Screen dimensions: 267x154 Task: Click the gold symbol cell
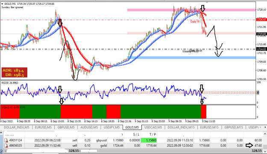pyautogui.click(x=103, y=145)
